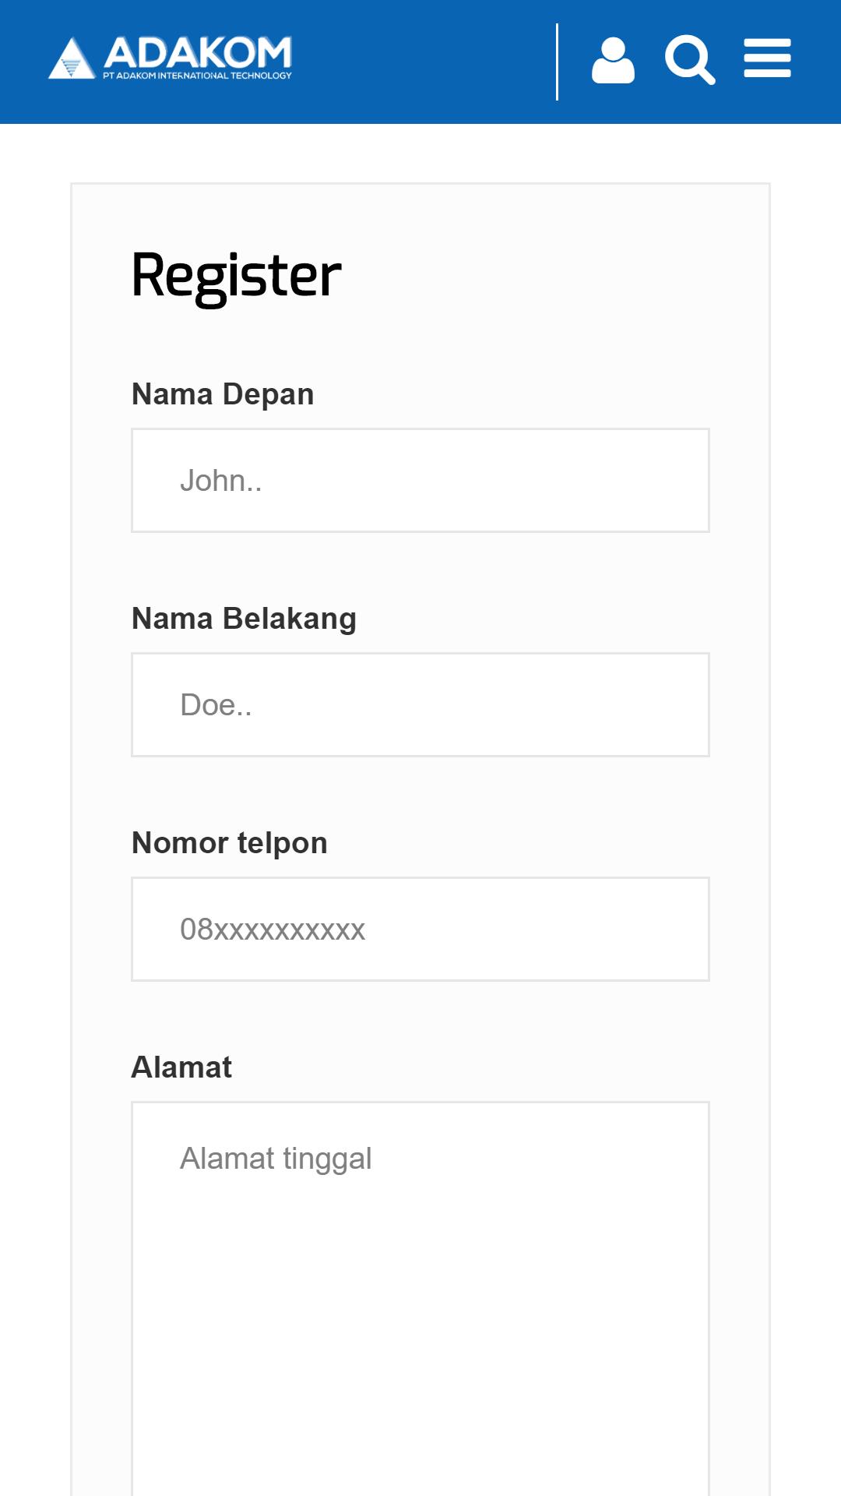Click the Register heading
The height and width of the screenshot is (1496, 841).
236,276
